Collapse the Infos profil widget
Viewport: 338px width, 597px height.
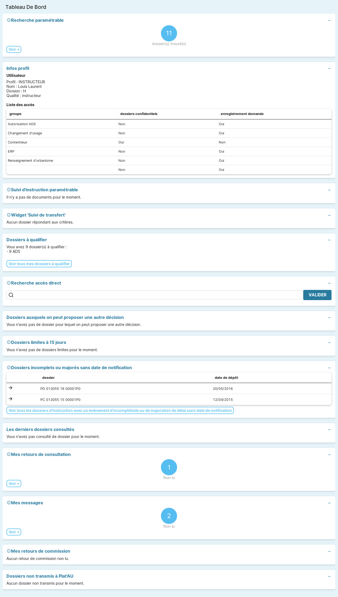(x=329, y=69)
